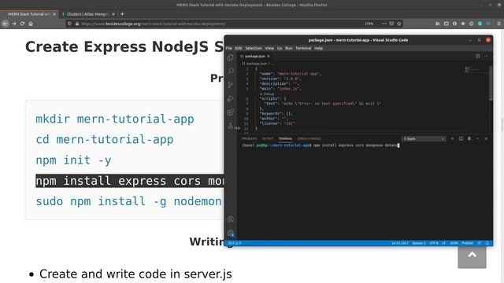Close the terminal panel
Screen dimensions: 504x283
(486, 138)
